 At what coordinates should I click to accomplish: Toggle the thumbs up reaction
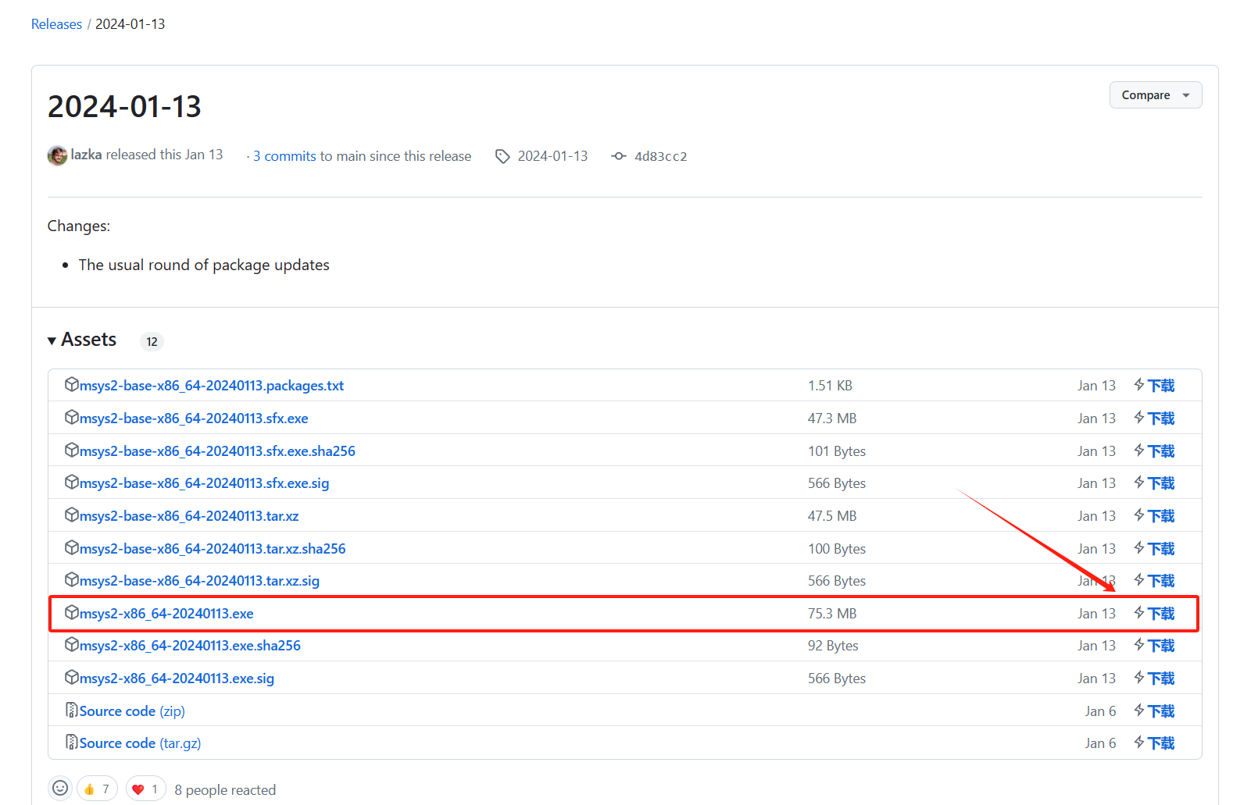pyautogui.click(x=97, y=789)
